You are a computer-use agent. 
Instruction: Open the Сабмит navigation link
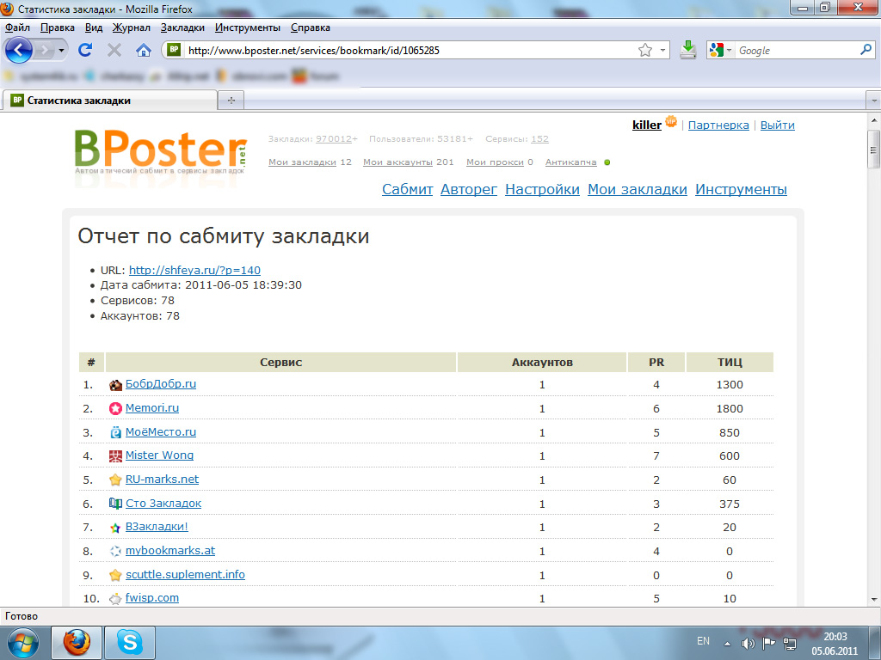pos(407,189)
